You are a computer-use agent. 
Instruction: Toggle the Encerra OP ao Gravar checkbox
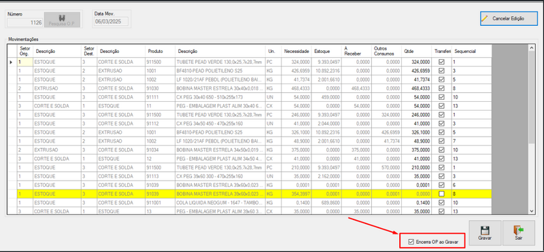(x=411, y=242)
